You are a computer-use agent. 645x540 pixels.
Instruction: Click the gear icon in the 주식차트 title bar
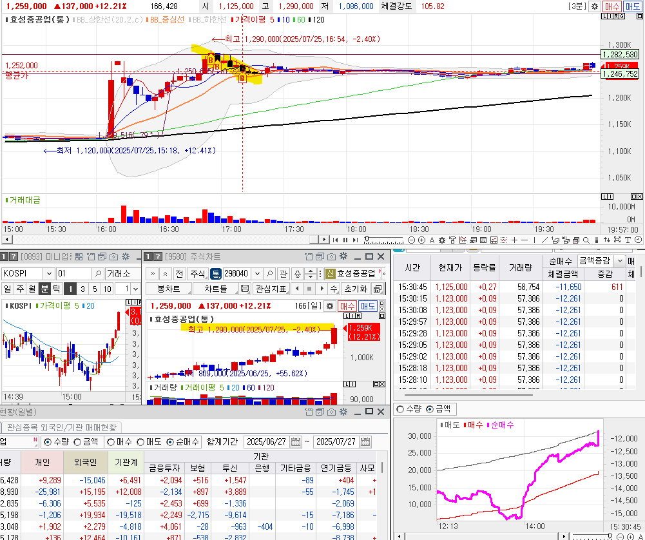pos(343,256)
